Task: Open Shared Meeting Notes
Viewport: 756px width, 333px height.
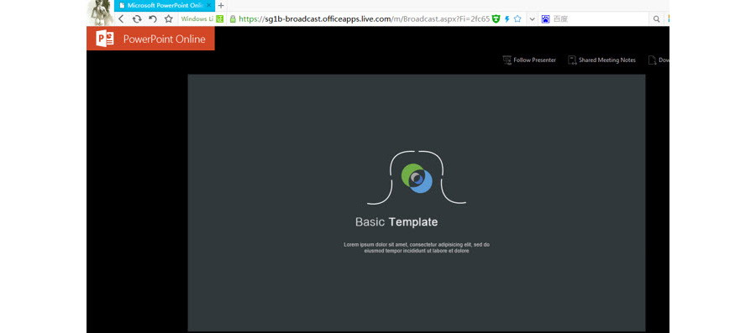Action: [601, 60]
